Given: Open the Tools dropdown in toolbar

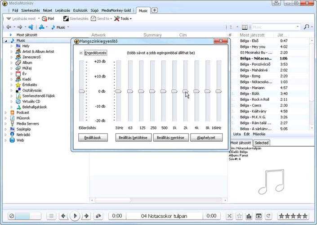Looking at the screenshot, I should (123, 18).
